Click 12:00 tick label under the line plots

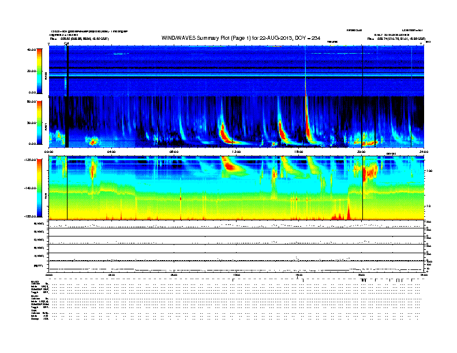coord(237,275)
